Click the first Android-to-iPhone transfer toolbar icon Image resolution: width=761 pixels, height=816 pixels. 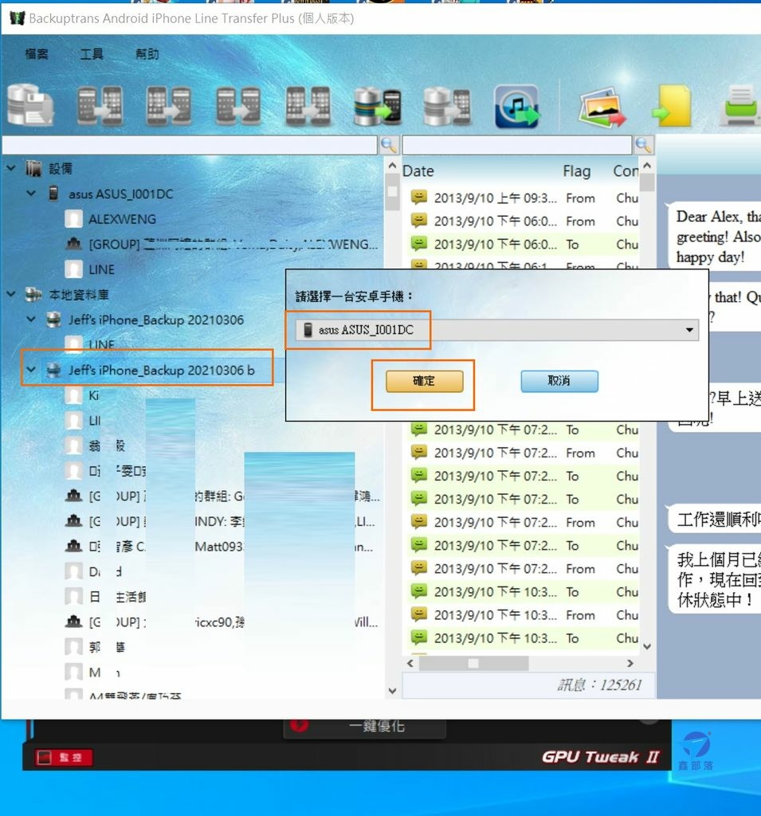tap(100, 106)
